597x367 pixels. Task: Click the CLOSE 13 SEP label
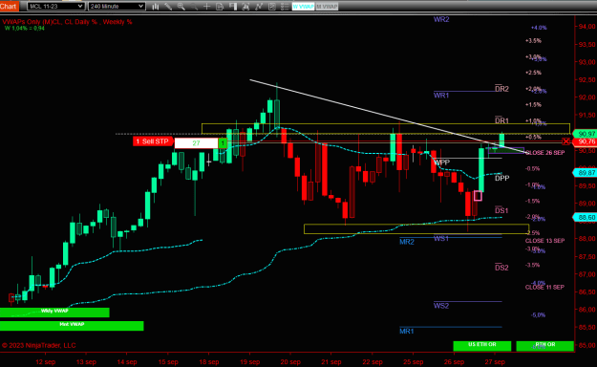544,241
